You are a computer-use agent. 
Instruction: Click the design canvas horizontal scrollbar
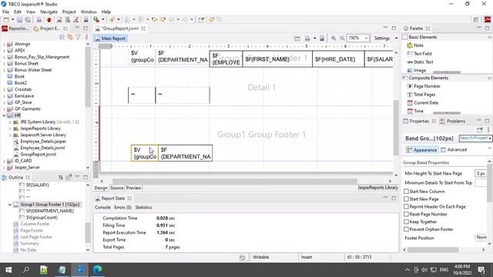click(234, 182)
